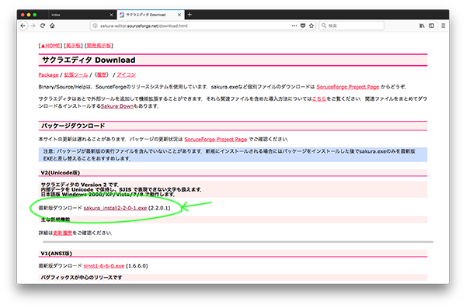Open SoruceForge Project Page link in intro
Screen dimensions: 466x308
[x=347, y=87]
